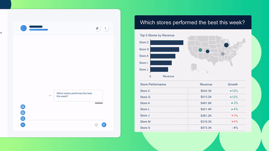Click the blue plus add button

pos(23,125)
